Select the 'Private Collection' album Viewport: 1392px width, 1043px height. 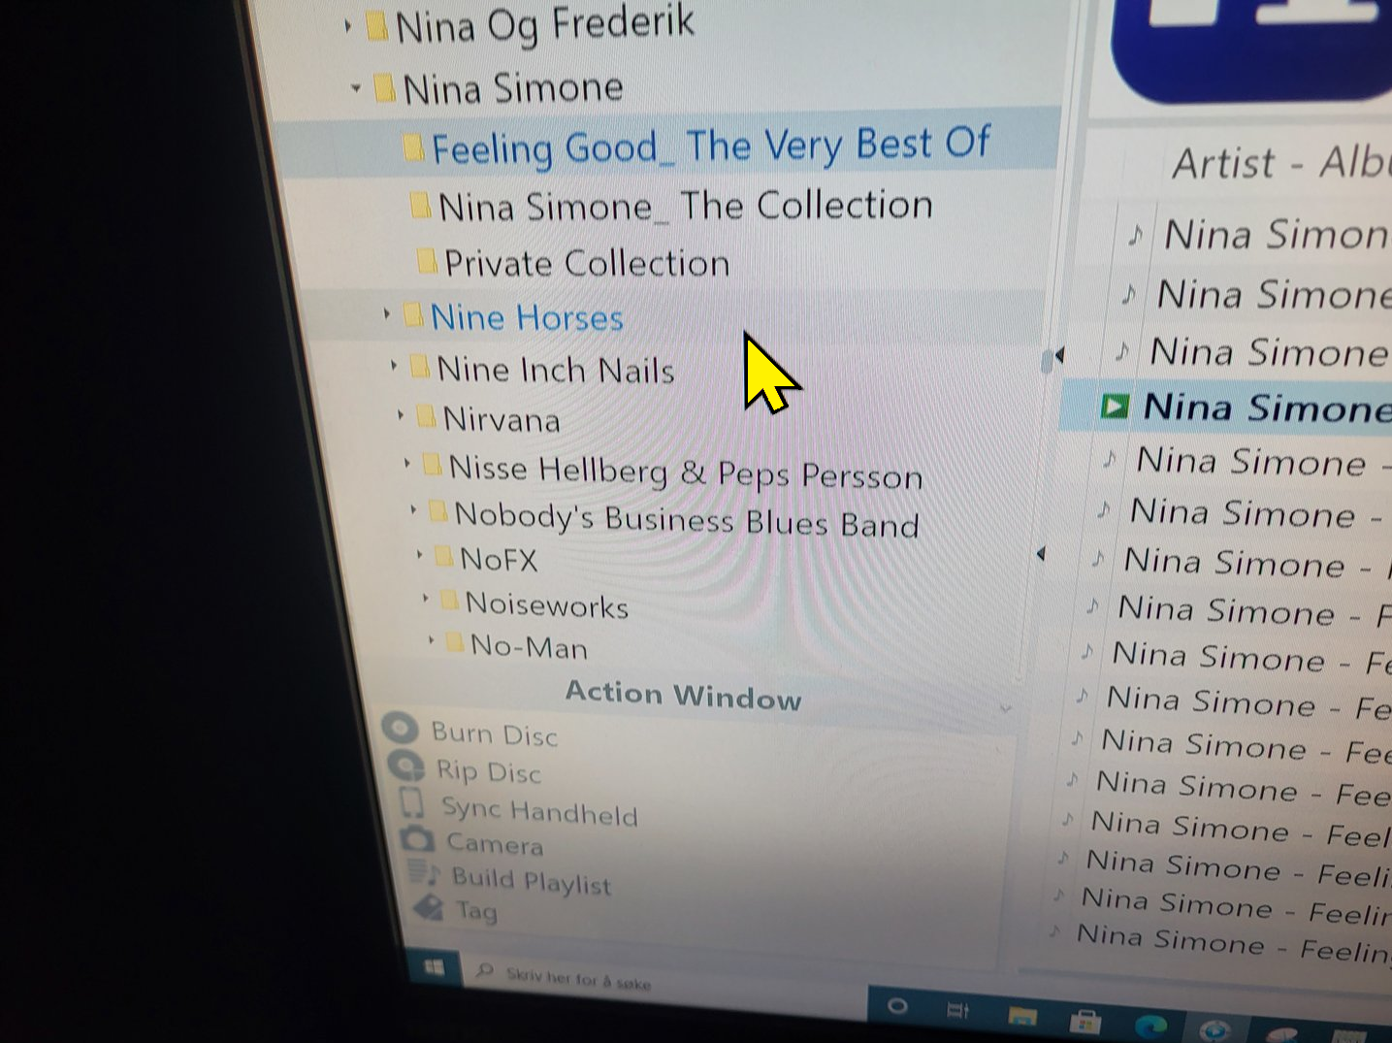[x=587, y=263]
